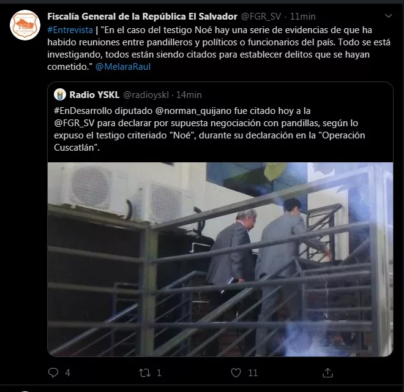View the stairway photo in quoted tweet
This screenshot has width=404, height=392.
pyautogui.click(x=220, y=260)
